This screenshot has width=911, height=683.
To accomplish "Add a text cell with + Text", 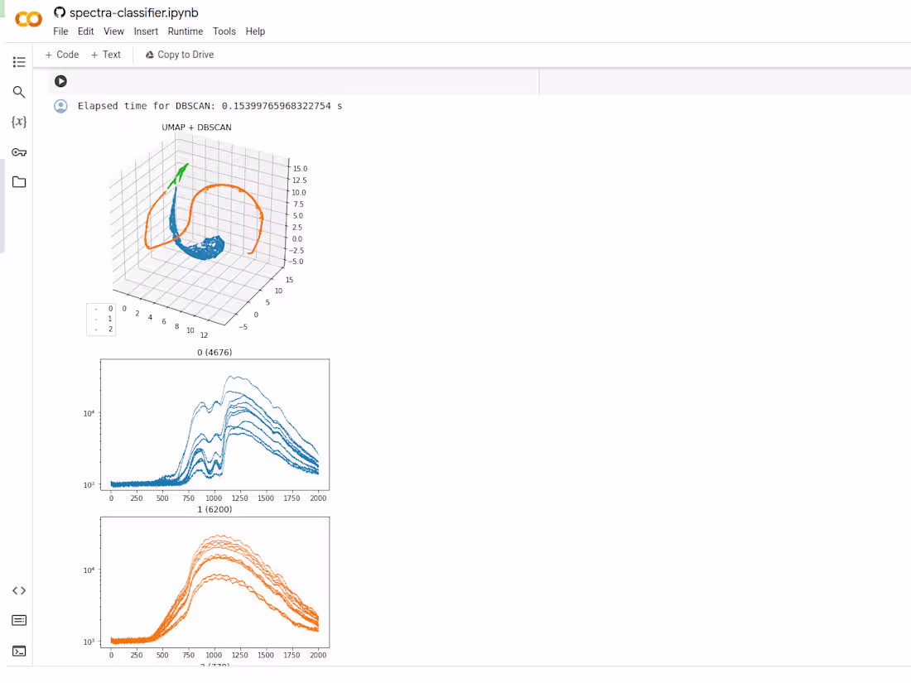I will pos(106,54).
